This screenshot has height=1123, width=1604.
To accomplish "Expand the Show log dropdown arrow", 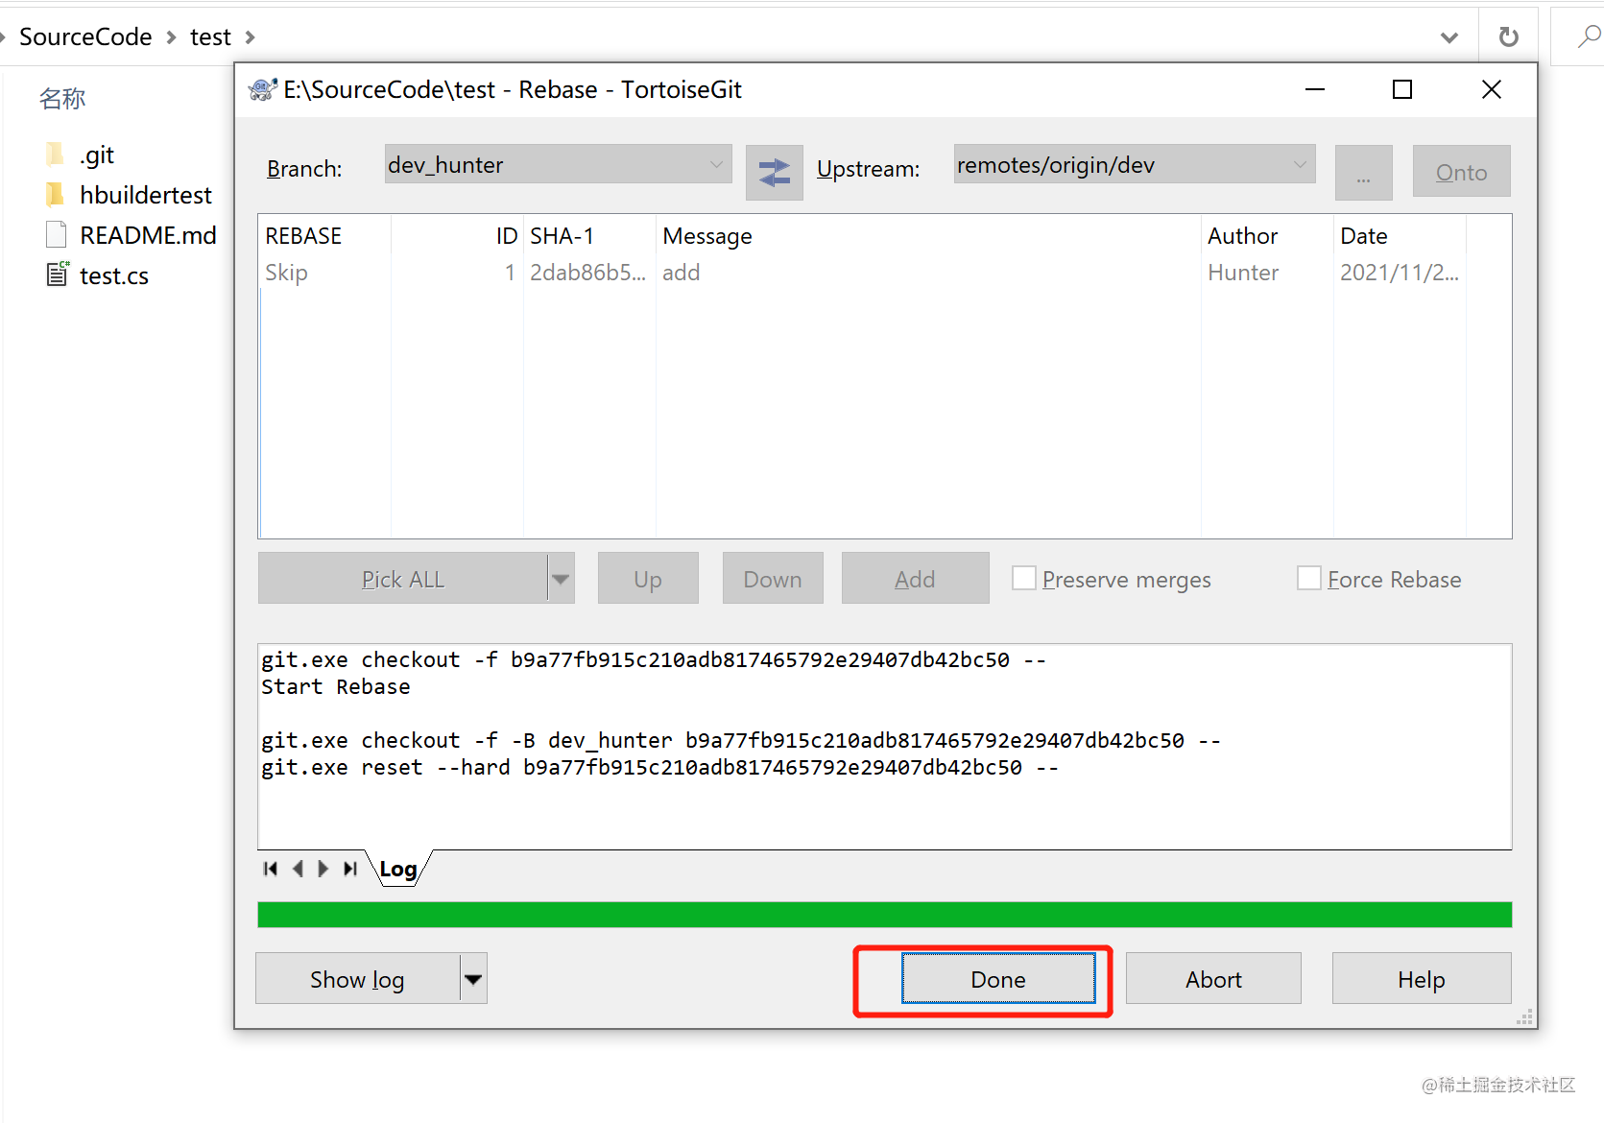I will pyautogui.click(x=473, y=979).
